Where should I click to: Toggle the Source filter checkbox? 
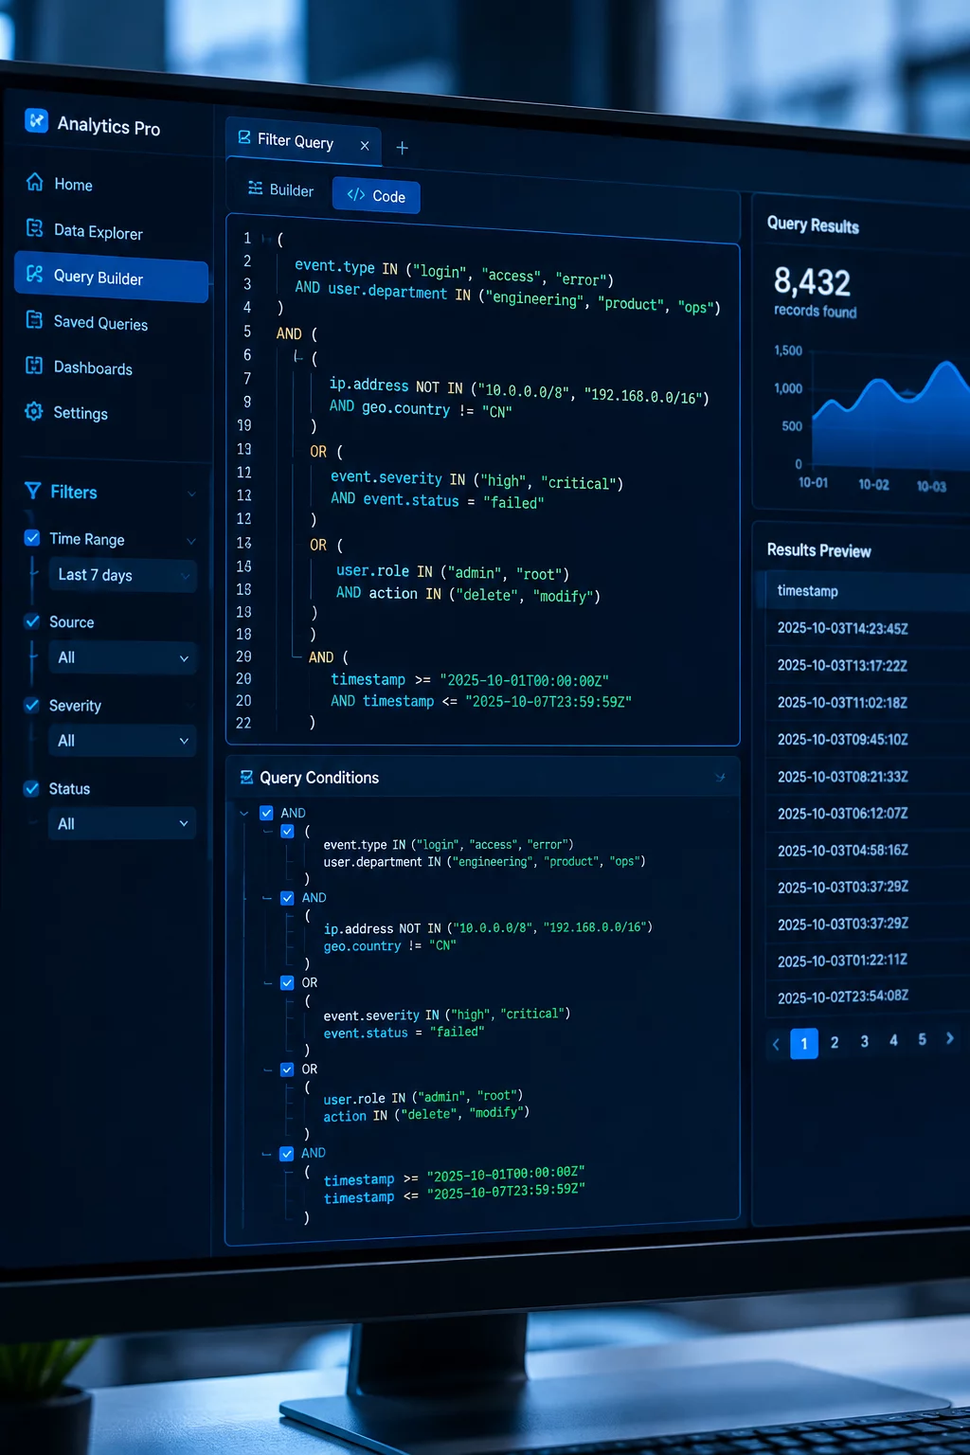(32, 621)
